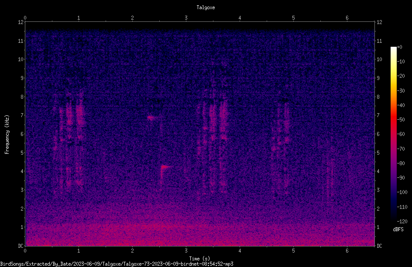Select the 9 tick on right frequency axis

tap(378, 78)
